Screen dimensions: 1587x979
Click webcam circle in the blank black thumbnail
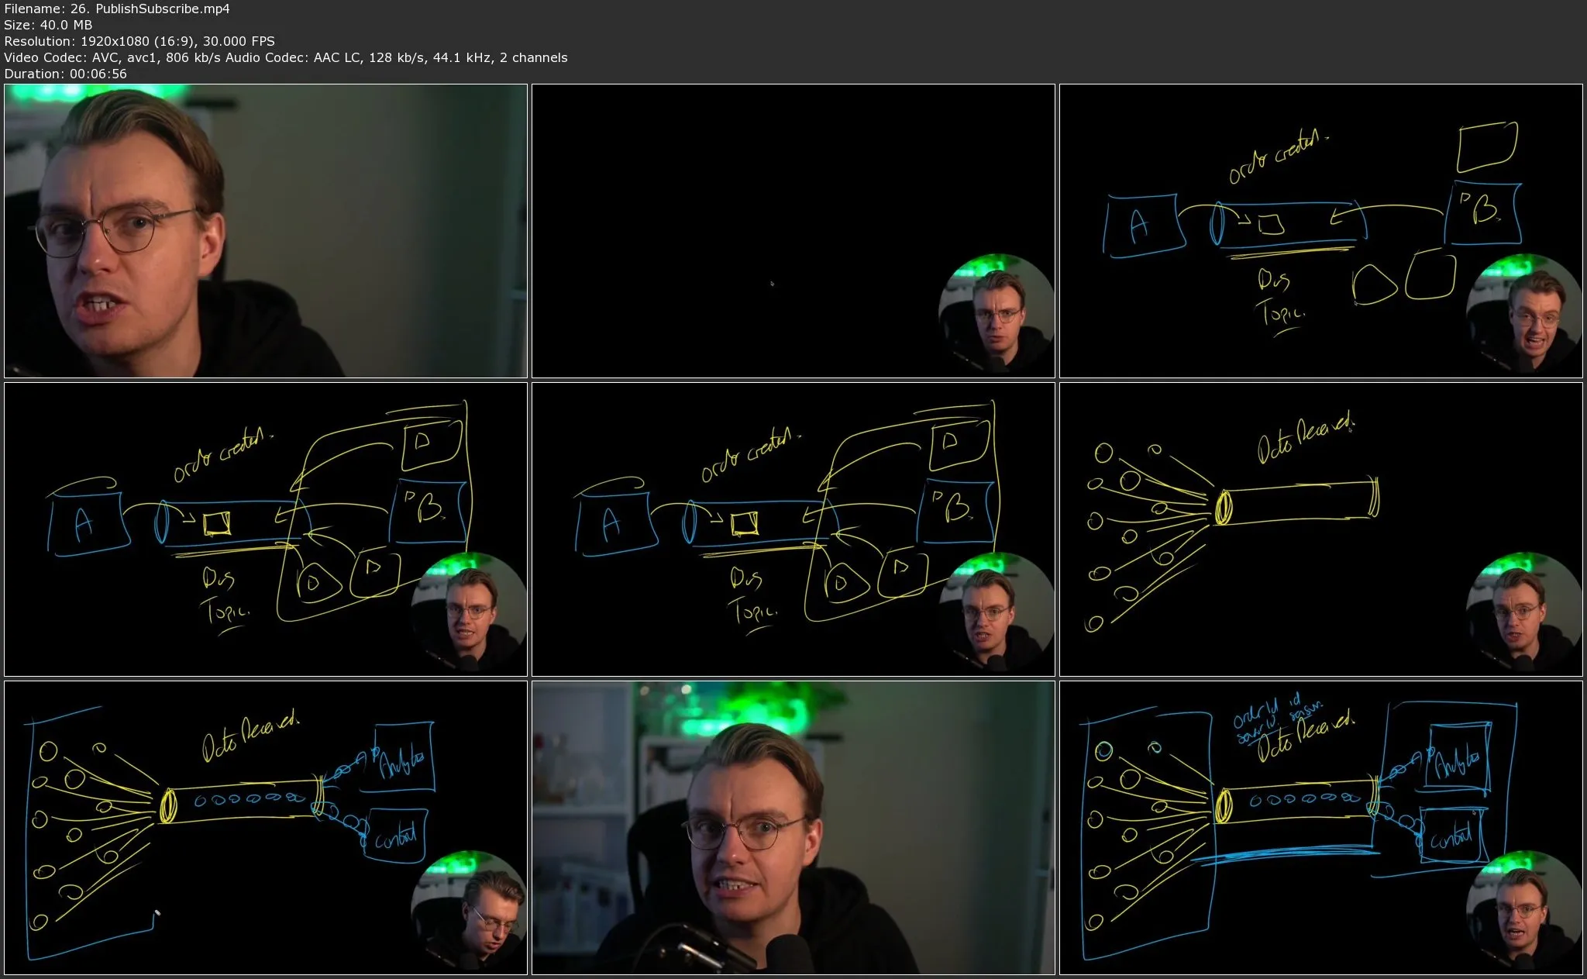click(995, 314)
